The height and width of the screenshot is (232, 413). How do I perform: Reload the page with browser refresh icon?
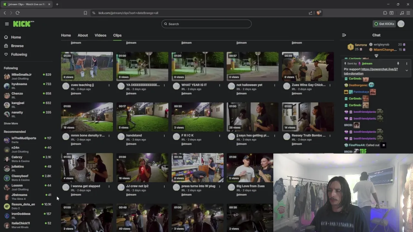pyautogui.click(x=17, y=13)
